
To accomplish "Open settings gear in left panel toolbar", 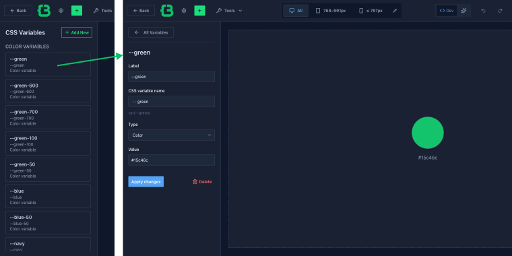I will point(61,11).
